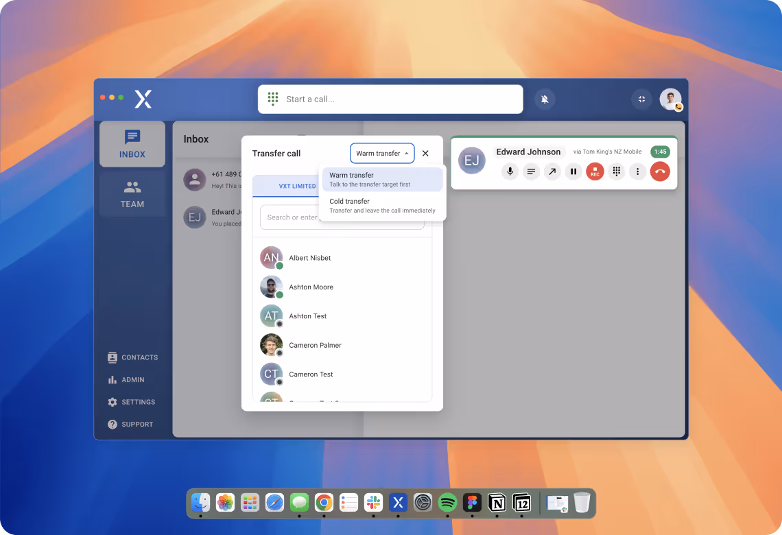
Task: Open Slack in the Dock
Action: tap(374, 503)
